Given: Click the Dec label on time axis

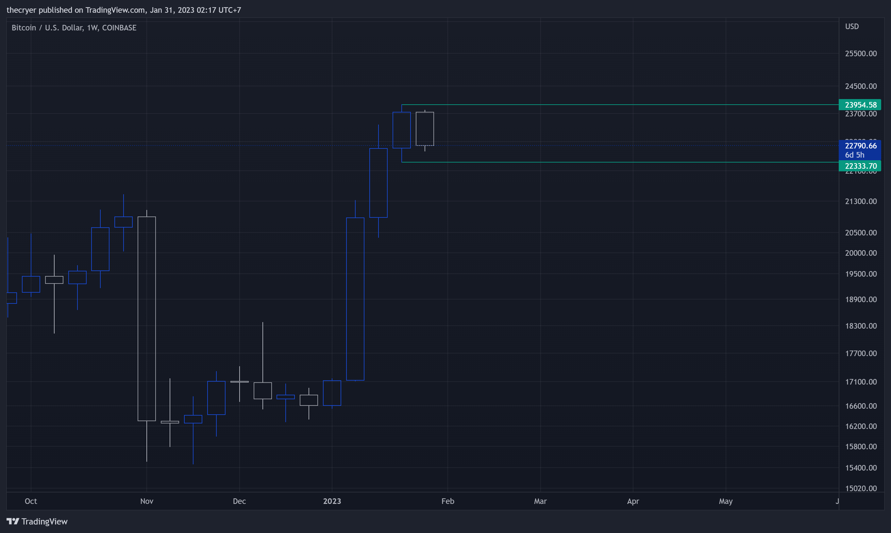Looking at the screenshot, I should tap(240, 501).
